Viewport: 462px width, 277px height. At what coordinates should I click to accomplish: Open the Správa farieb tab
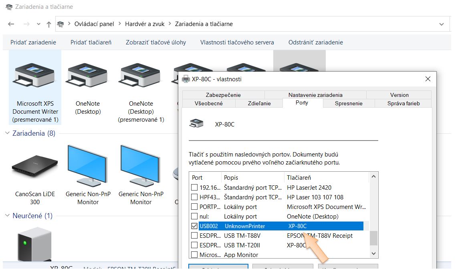click(403, 103)
